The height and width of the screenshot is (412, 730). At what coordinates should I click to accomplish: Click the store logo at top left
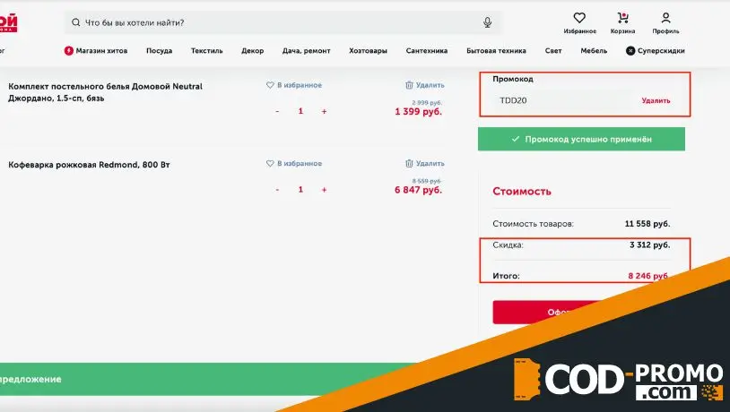tap(8, 22)
